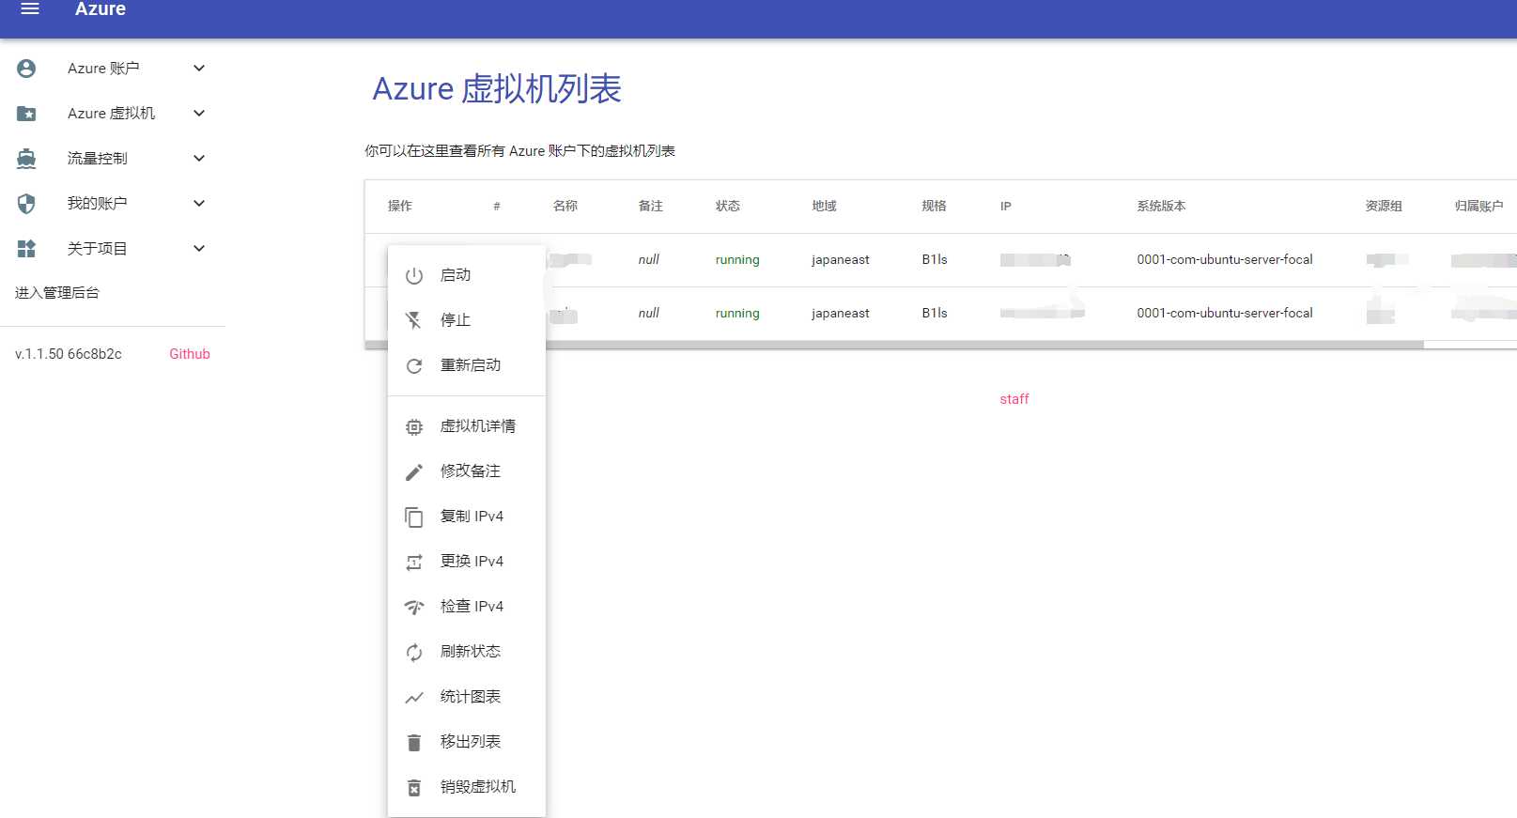Select 销毁虚拟机 menu entry
The image size is (1517, 818).
coord(467,787)
